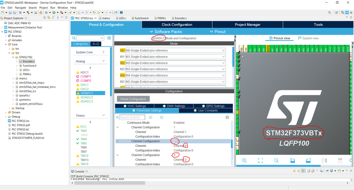This screenshot has height=190, width=354.
Task: Open User Constants tab
Action: [206, 111]
